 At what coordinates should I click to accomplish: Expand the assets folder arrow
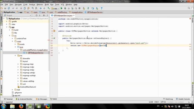click(x=15, y=44)
